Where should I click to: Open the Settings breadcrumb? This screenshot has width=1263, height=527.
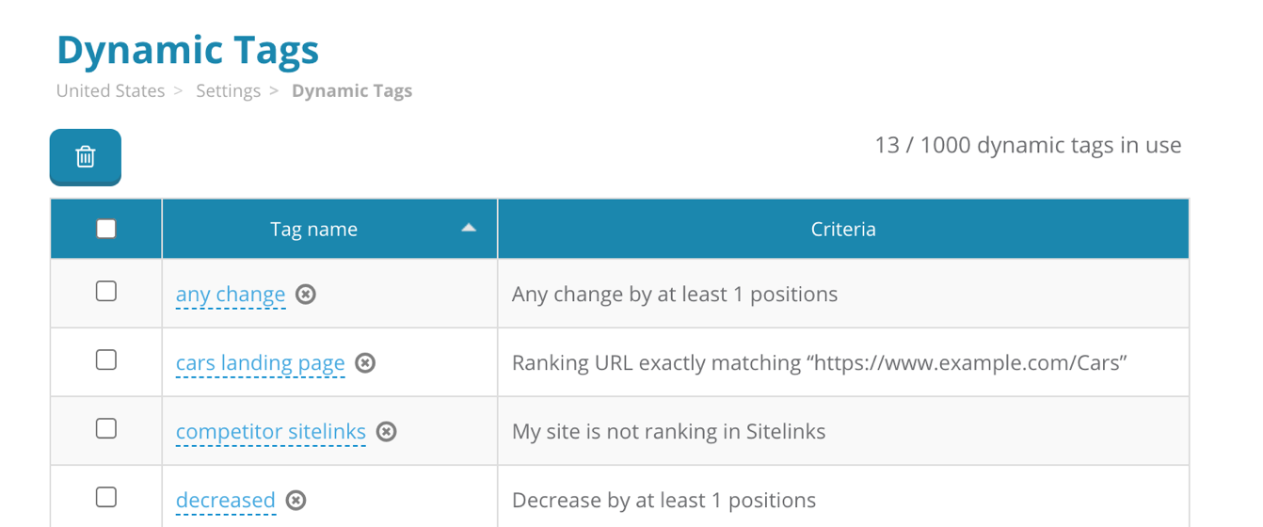228,91
